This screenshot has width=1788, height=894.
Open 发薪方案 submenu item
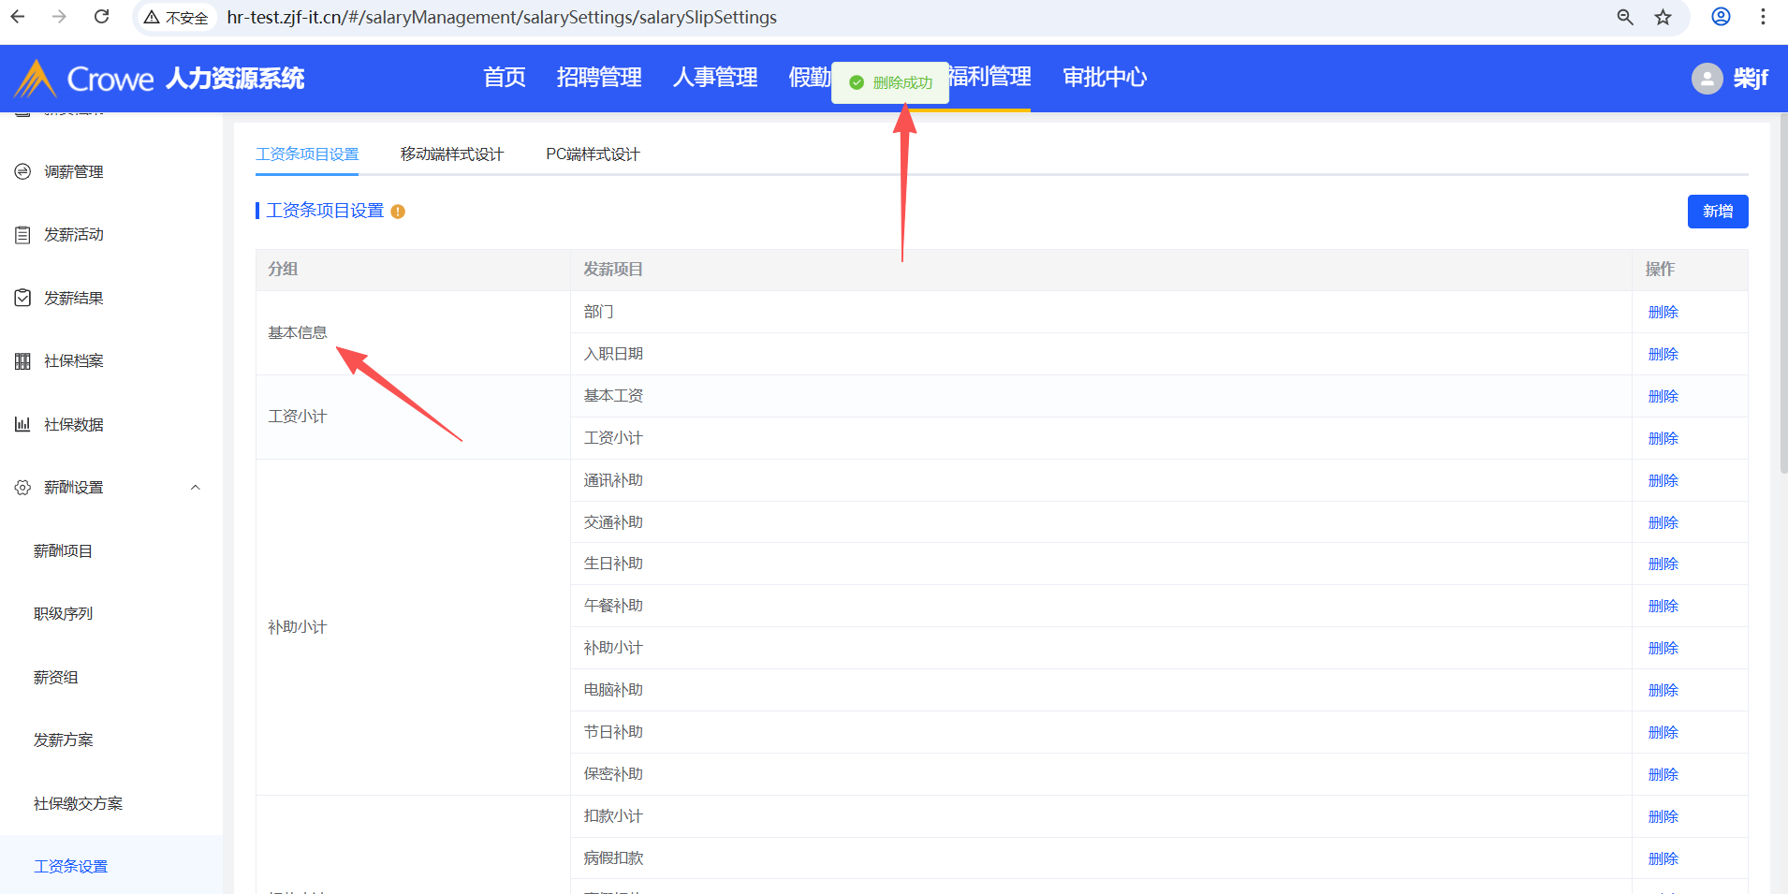tap(63, 740)
